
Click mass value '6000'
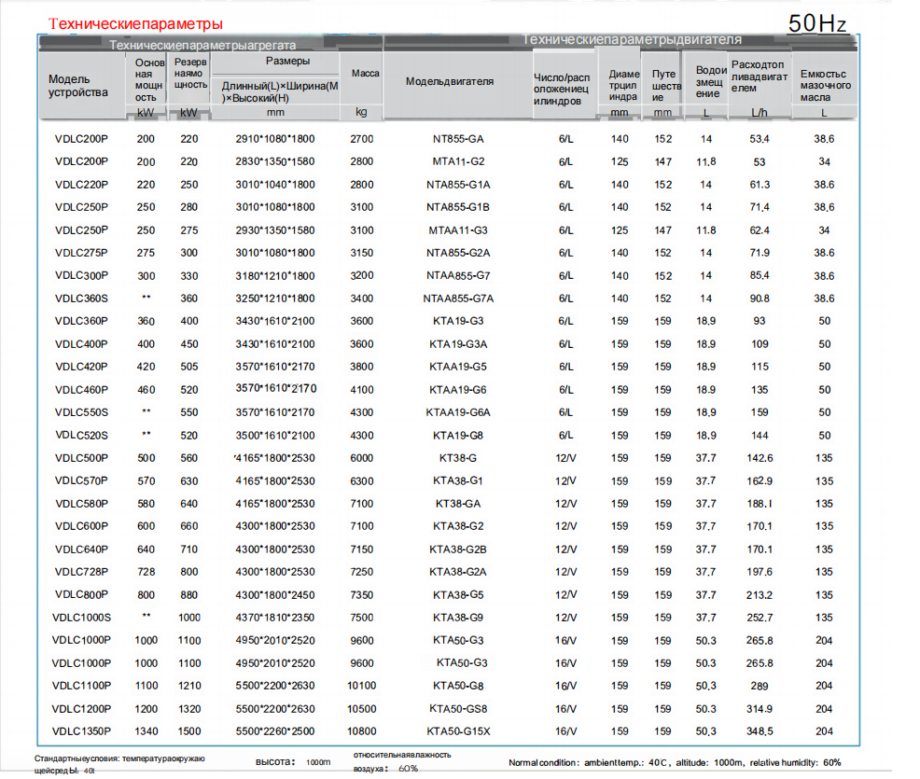(361, 458)
